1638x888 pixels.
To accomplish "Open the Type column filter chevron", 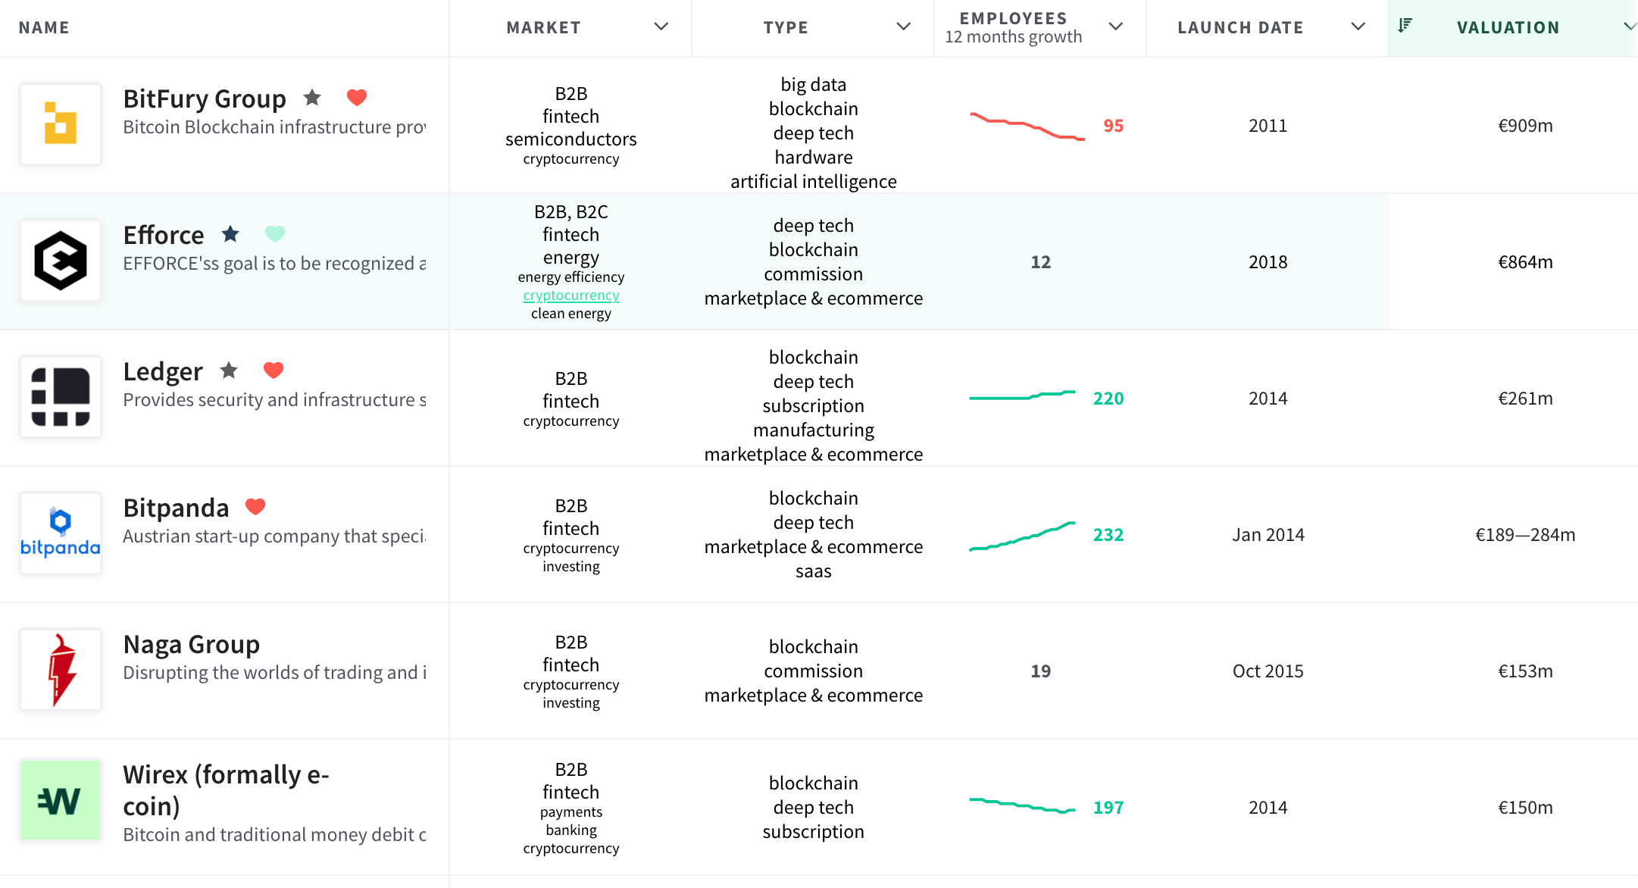I will coord(904,27).
